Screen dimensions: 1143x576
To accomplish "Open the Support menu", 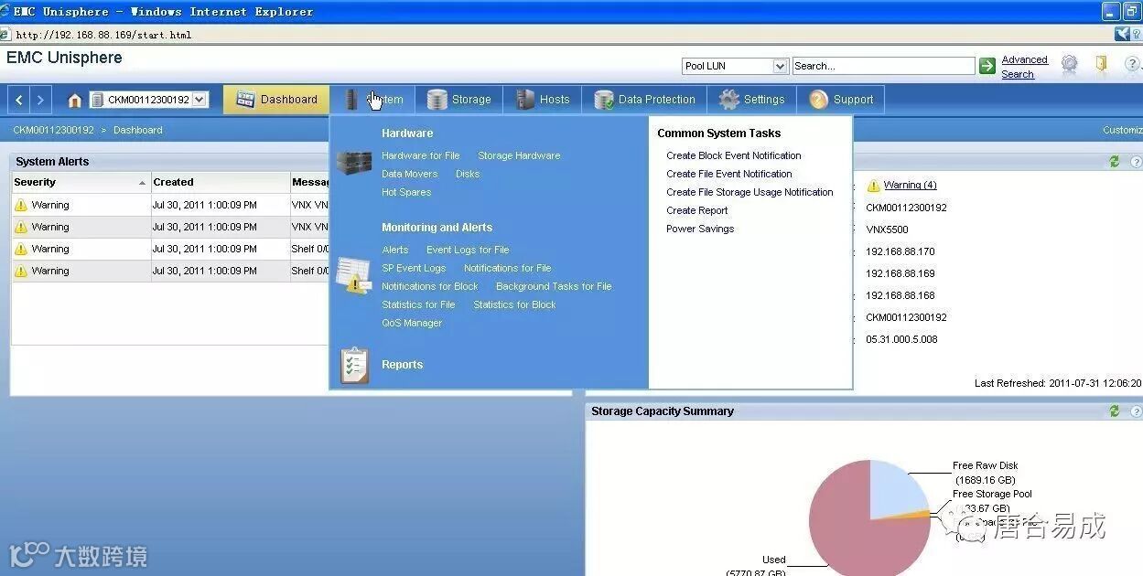I will point(841,100).
